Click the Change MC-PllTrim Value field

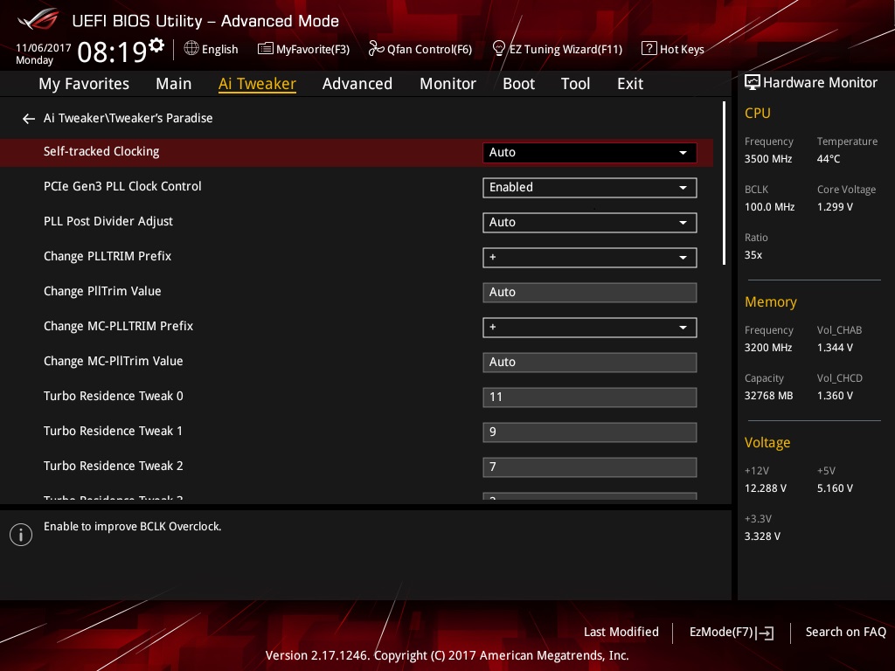coord(590,363)
